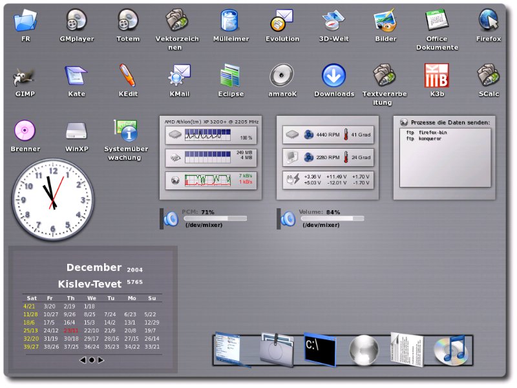This screenshot has height=388, width=517.
Task: Open the text documents dock icon
Action: click(407, 349)
